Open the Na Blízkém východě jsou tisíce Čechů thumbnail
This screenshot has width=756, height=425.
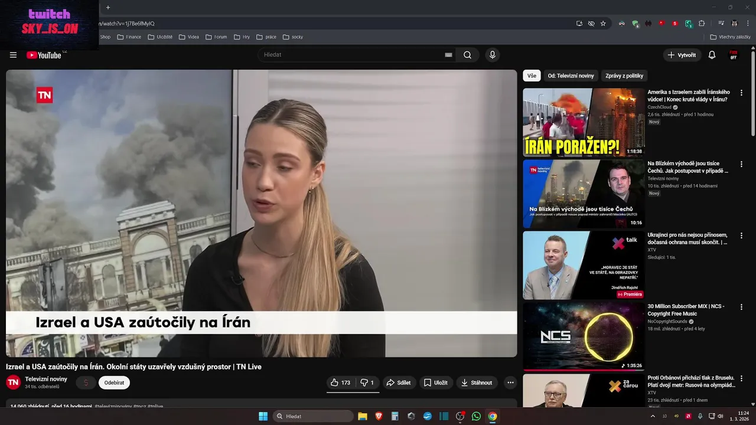click(584, 194)
